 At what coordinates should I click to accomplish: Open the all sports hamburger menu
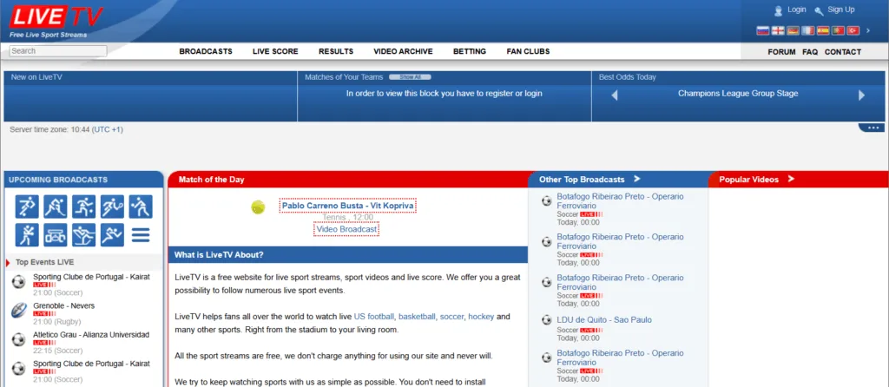point(141,234)
